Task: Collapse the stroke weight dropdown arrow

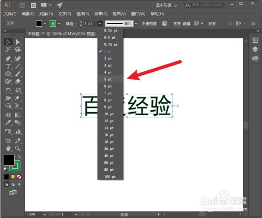Action: pos(100,24)
